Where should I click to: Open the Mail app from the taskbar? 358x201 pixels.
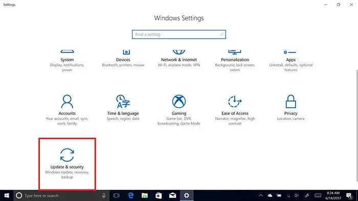[173, 195]
